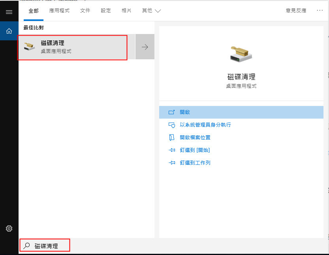Open the settings gear icon
Image resolution: width=329 pixels, height=255 pixels.
pyautogui.click(x=9, y=229)
